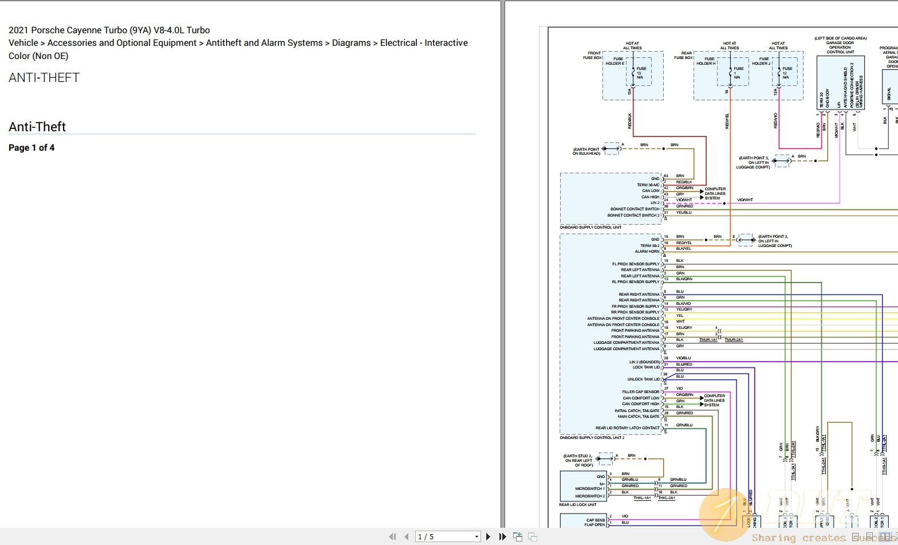The width and height of the screenshot is (898, 545).
Task: Click the 'UNLOCK TANK LID' pin label
Action: point(644,379)
